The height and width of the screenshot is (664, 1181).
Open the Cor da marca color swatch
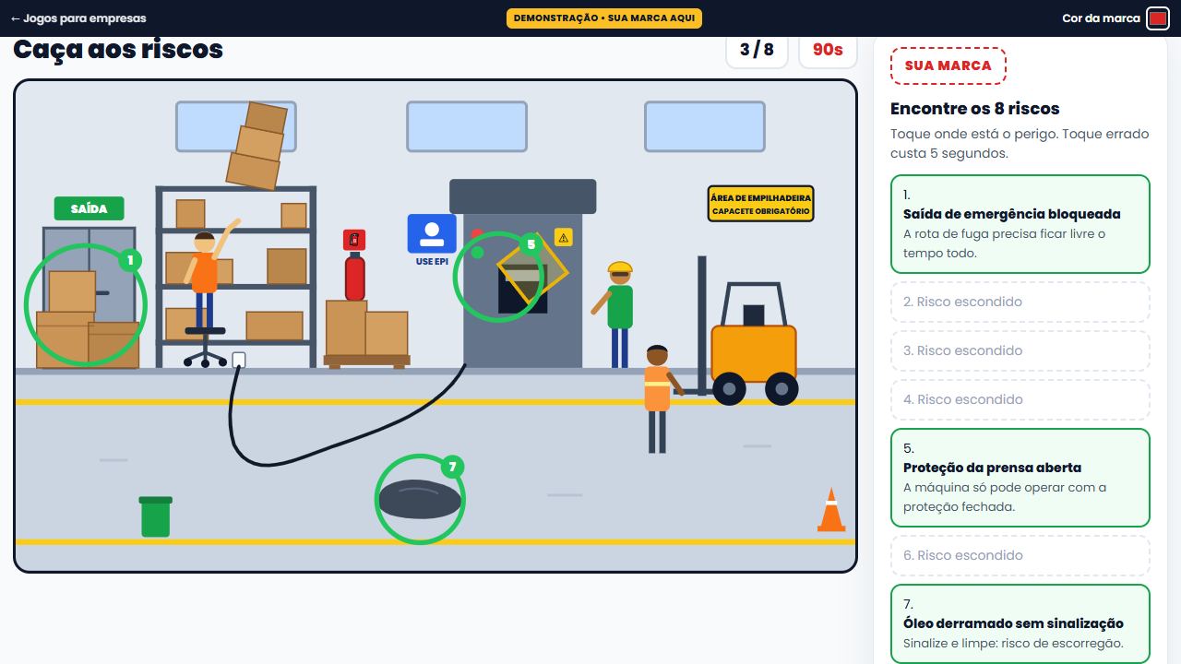coord(1157,18)
